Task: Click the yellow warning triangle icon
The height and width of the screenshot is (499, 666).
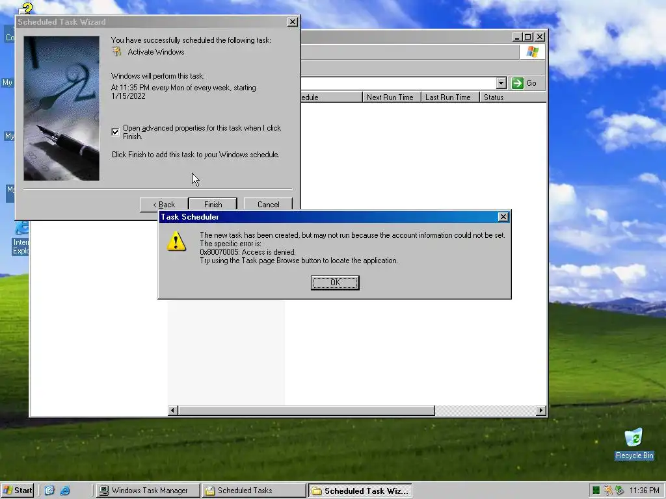Action: pyautogui.click(x=176, y=241)
